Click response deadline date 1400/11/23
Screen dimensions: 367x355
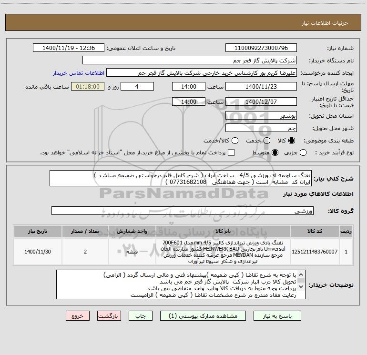(261, 86)
